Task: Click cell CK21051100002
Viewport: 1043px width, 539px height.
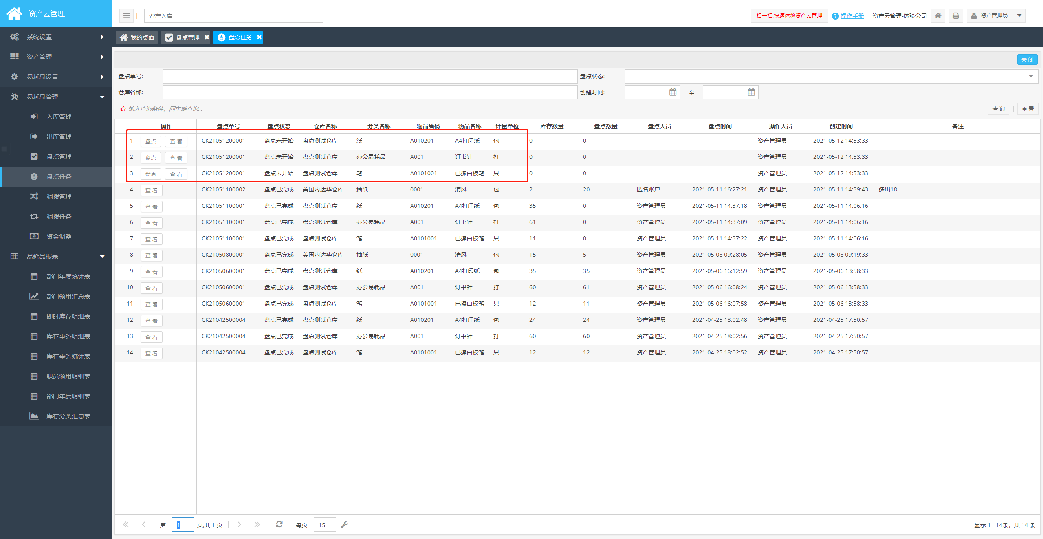Action: coord(224,189)
